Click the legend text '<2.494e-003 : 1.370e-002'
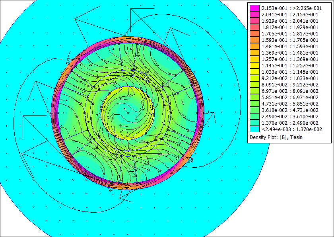The image size is (334, 237). (291, 129)
